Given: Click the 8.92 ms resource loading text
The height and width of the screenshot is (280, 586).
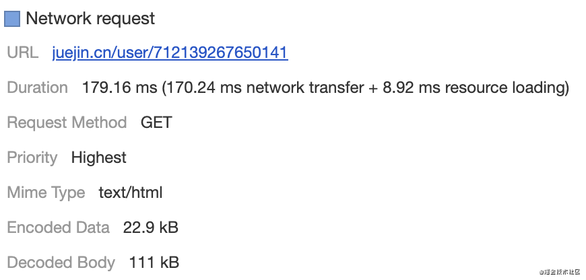Looking at the screenshot, I should coord(465,87).
